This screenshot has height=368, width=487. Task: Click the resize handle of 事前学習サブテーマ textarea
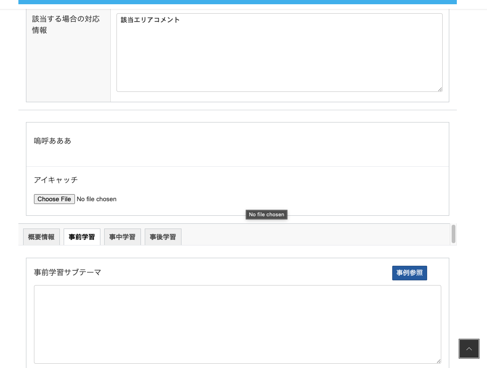438,360
